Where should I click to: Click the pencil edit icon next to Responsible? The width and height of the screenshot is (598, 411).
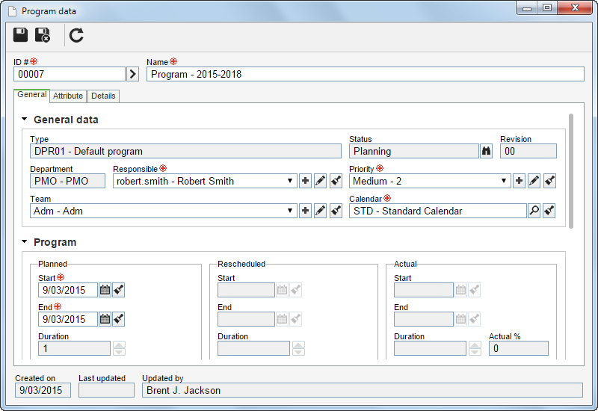[x=321, y=181]
